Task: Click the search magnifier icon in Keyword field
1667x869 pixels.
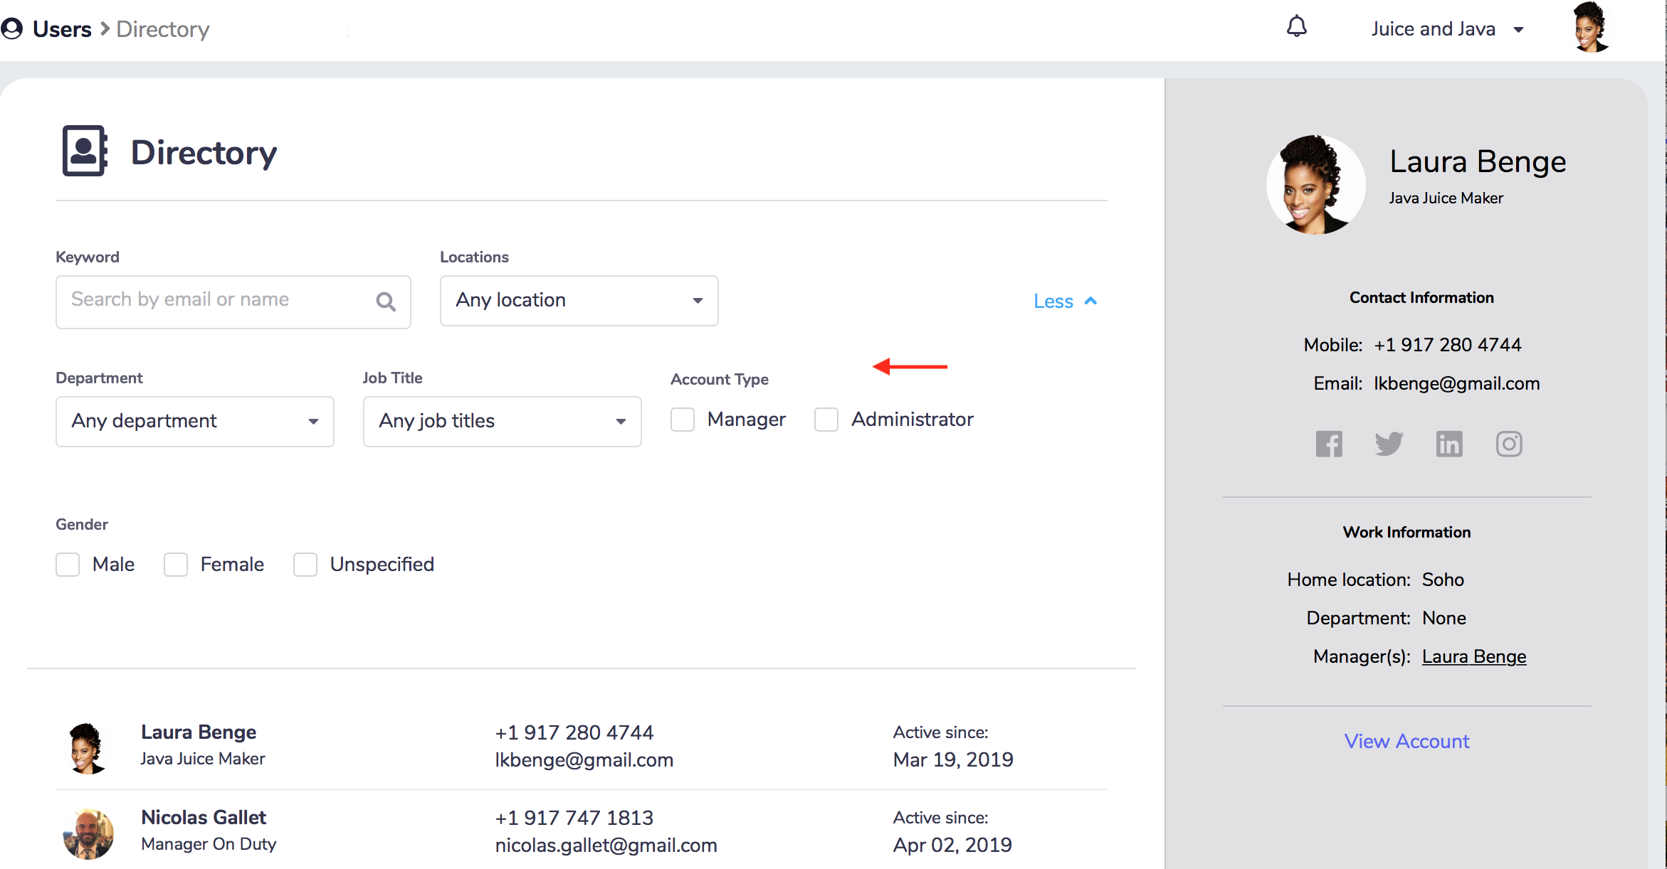Action: tap(386, 302)
